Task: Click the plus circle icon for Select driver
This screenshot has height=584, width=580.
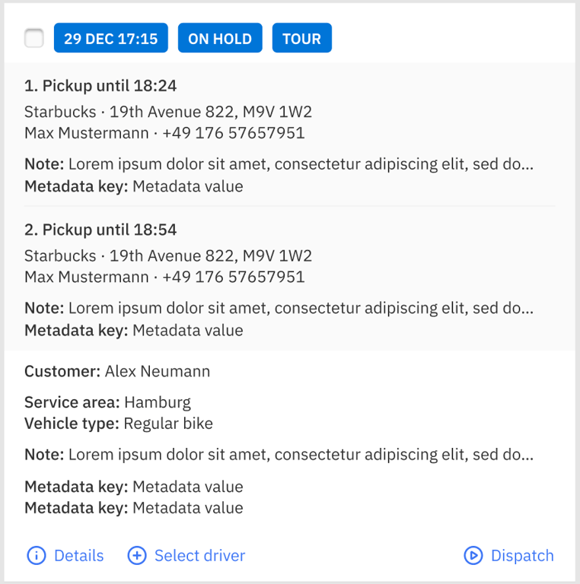Action: 137,555
